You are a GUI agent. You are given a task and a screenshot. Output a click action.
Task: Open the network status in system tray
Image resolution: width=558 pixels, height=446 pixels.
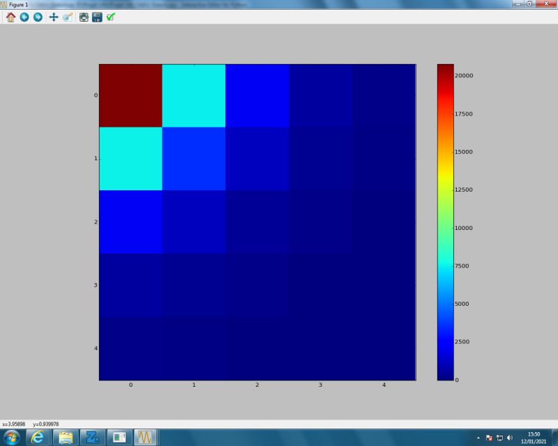click(x=499, y=438)
